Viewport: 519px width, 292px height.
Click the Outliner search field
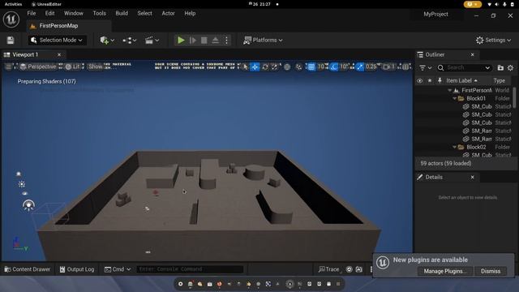[x=465, y=68]
